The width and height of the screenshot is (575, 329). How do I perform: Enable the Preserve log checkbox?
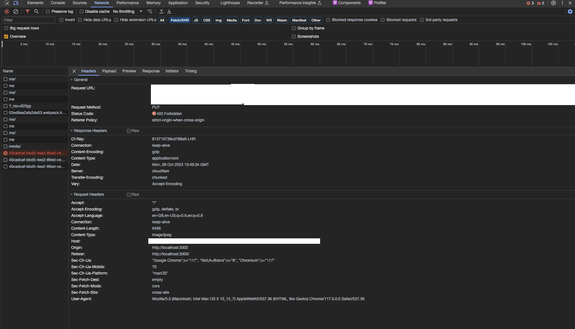click(48, 11)
